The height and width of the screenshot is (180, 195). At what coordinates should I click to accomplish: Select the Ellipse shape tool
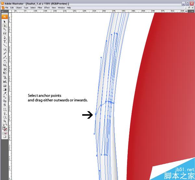point(5,49)
